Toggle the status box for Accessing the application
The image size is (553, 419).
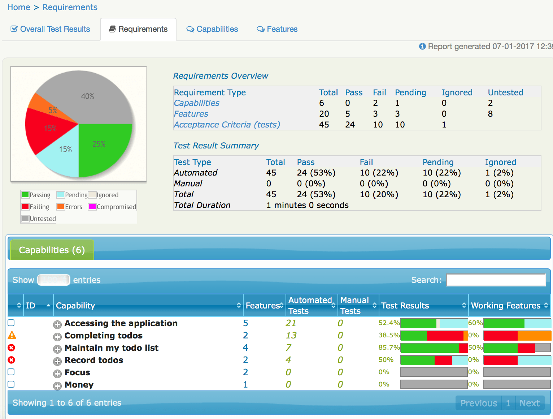point(11,323)
